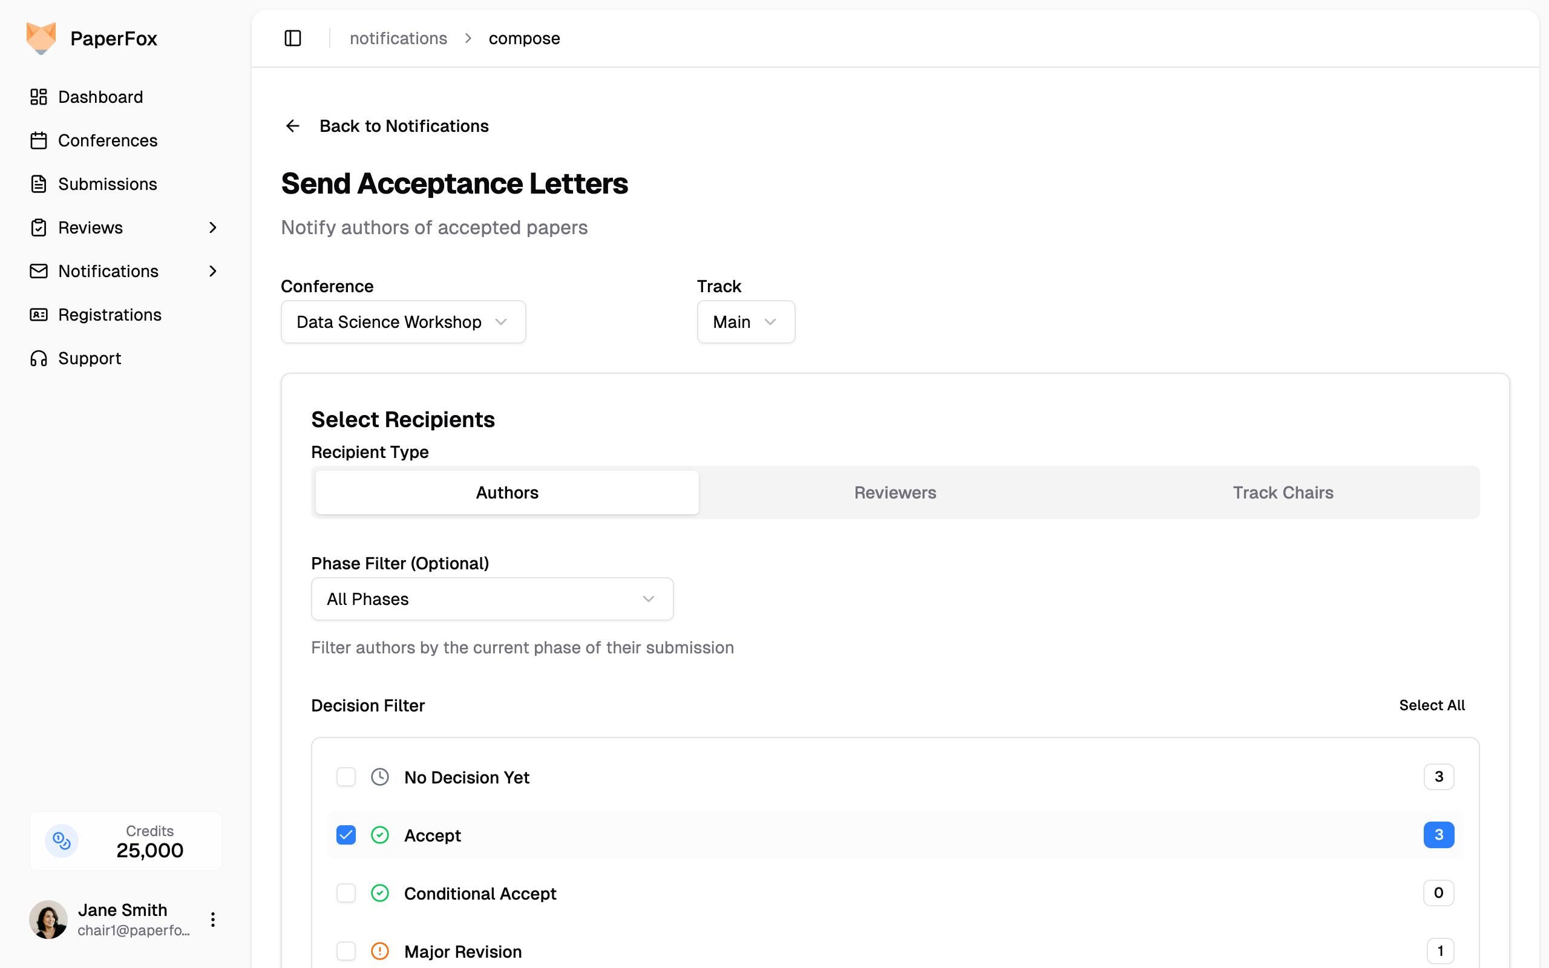Go to Conferences via calendar icon
This screenshot has width=1549, height=968.
click(x=38, y=140)
